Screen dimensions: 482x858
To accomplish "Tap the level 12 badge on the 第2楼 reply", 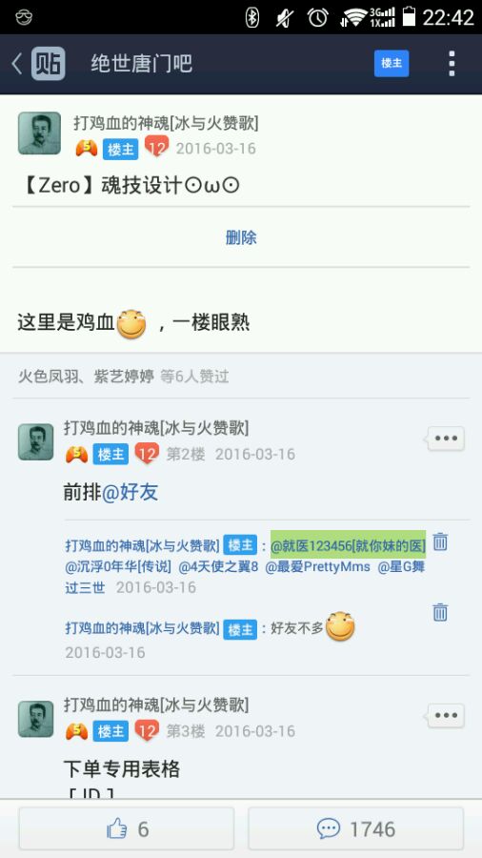I will (x=147, y=454).
